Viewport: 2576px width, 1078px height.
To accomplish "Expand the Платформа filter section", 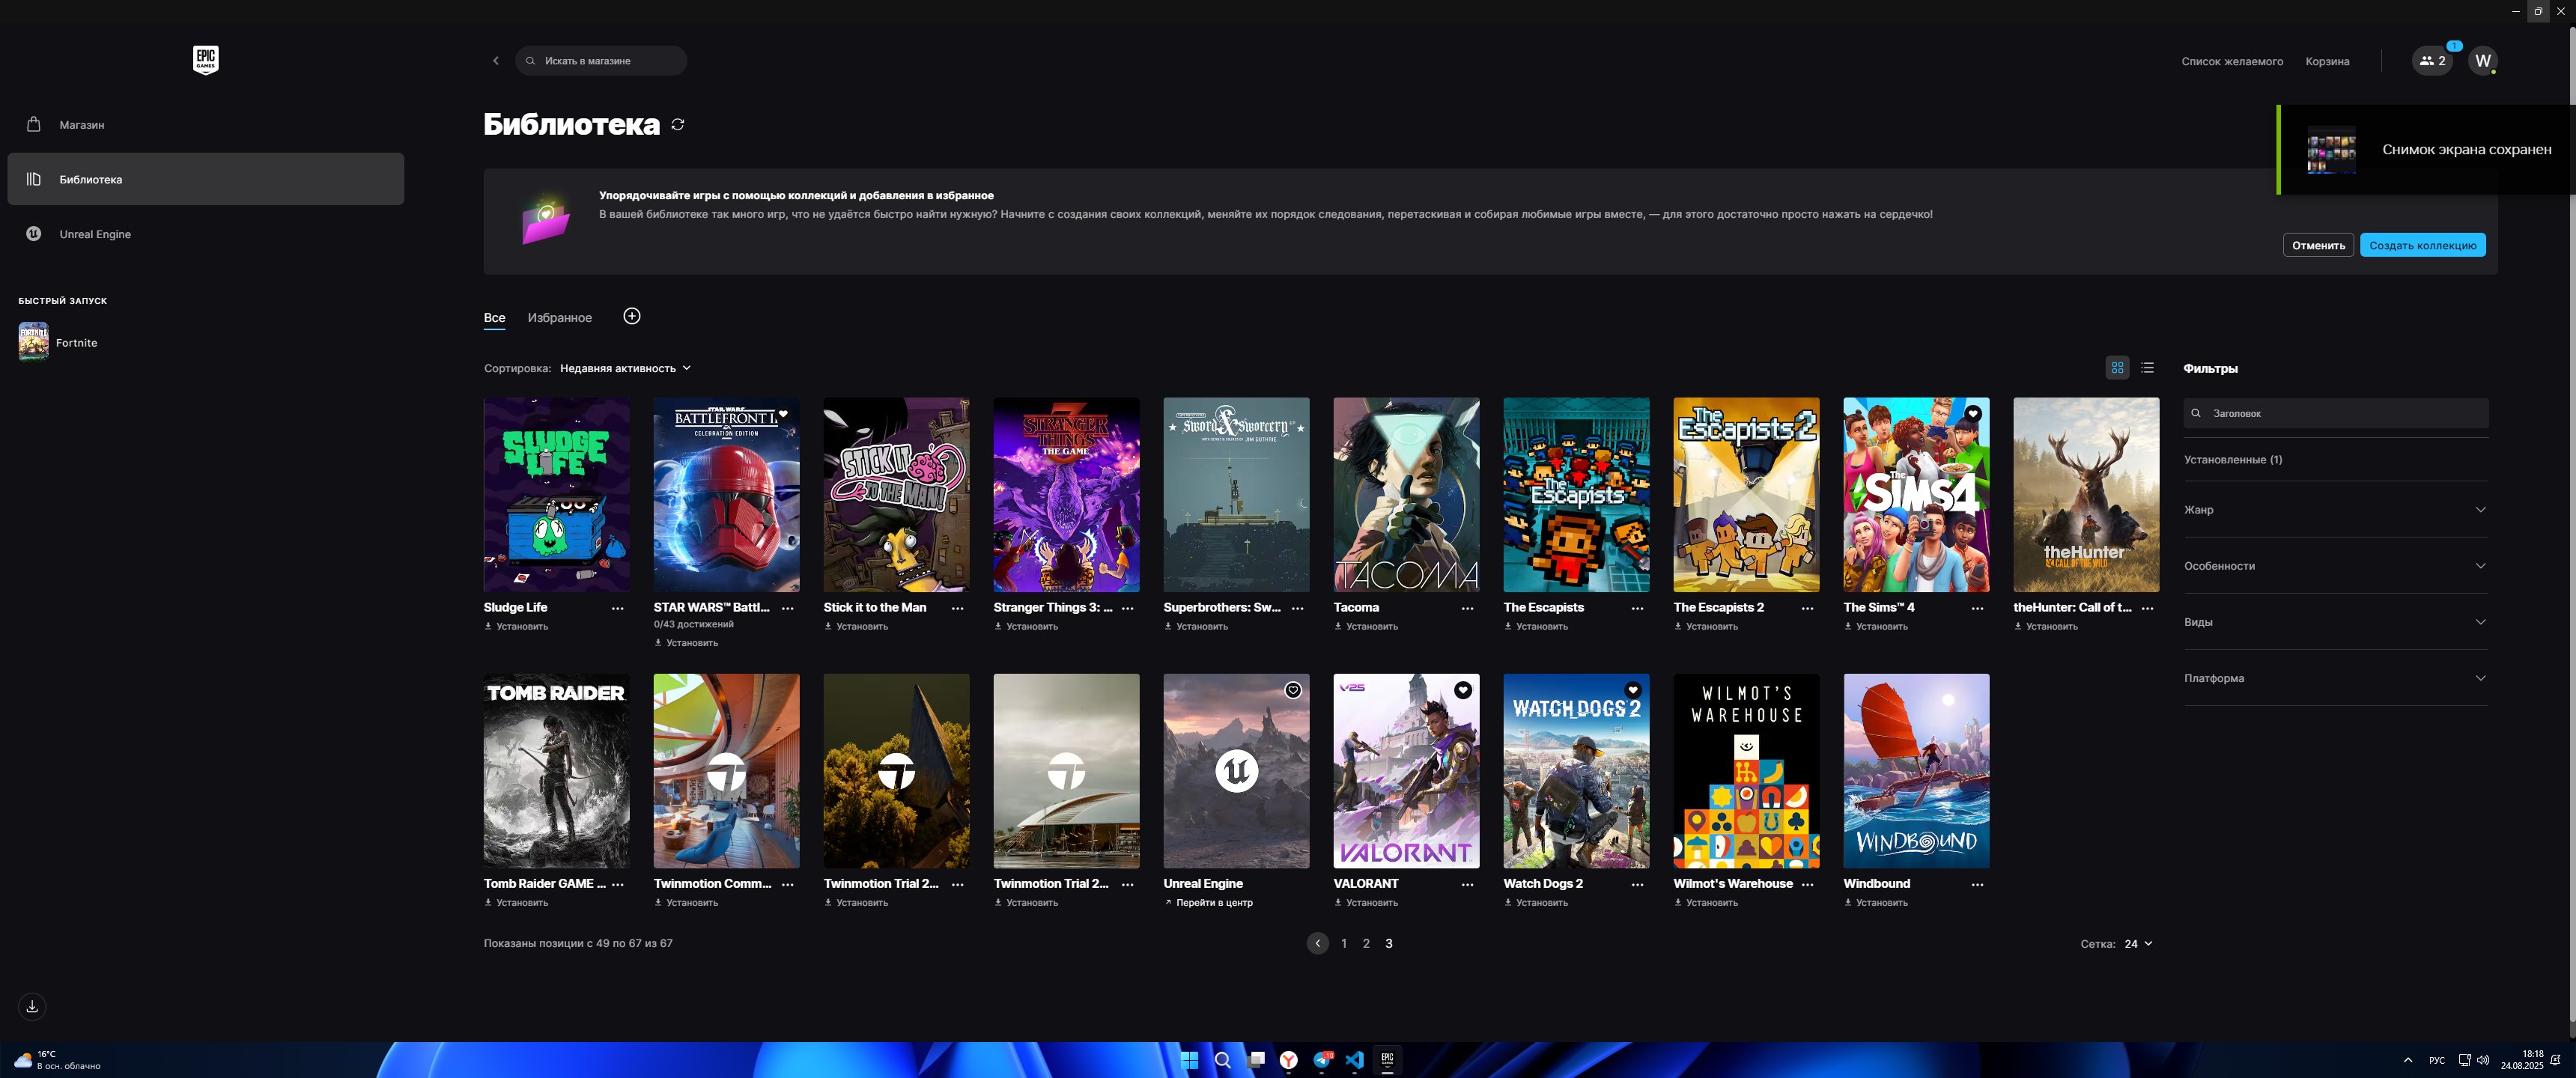I will point(2336,678).
